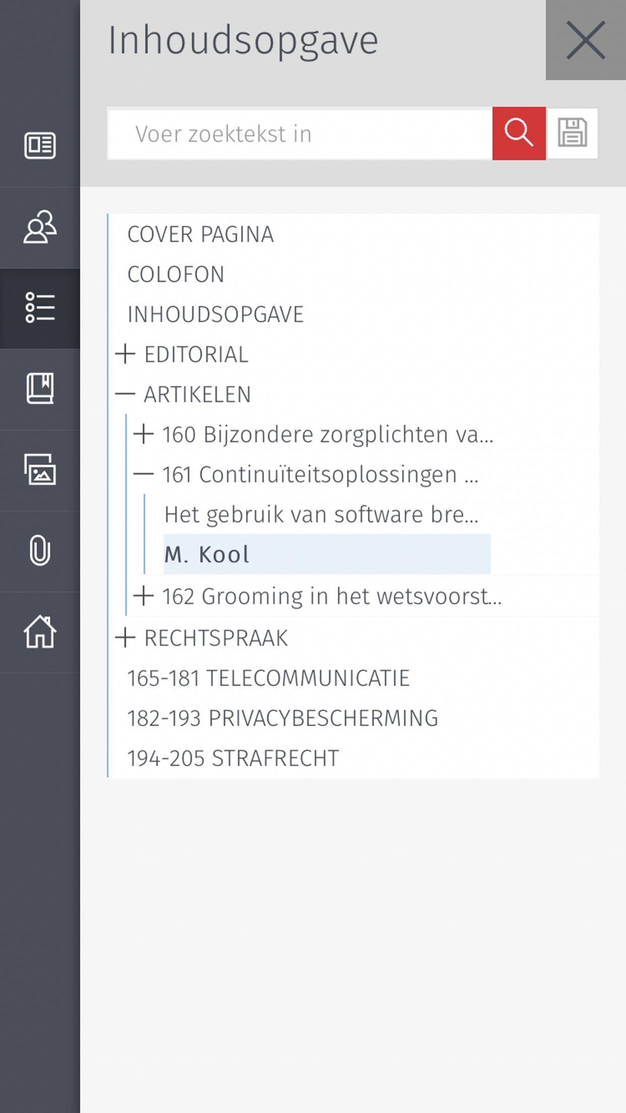Viewport: 626px width, 1113px height.
Task: Open the attachments paperclip icon
Action: (40, 550)
